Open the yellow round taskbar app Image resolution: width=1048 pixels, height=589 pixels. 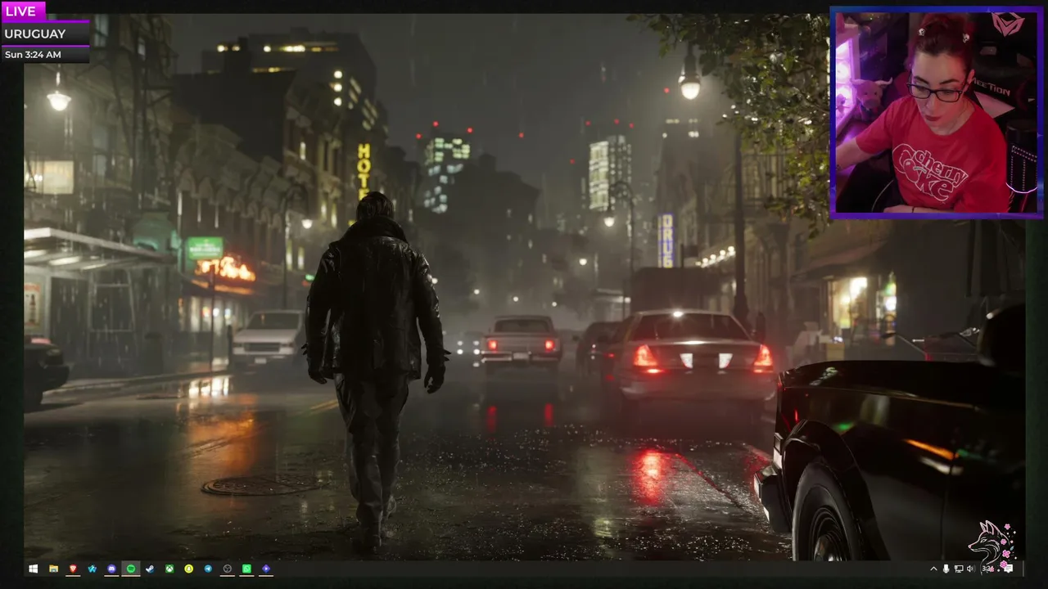click(x=188, y=569)
